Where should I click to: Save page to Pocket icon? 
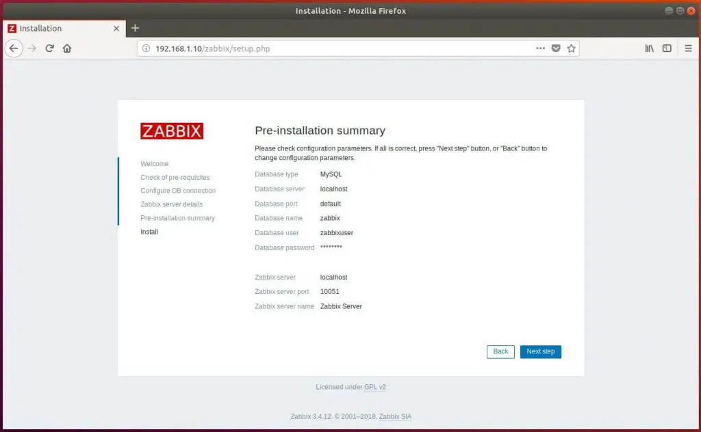(x=556, y=49)
